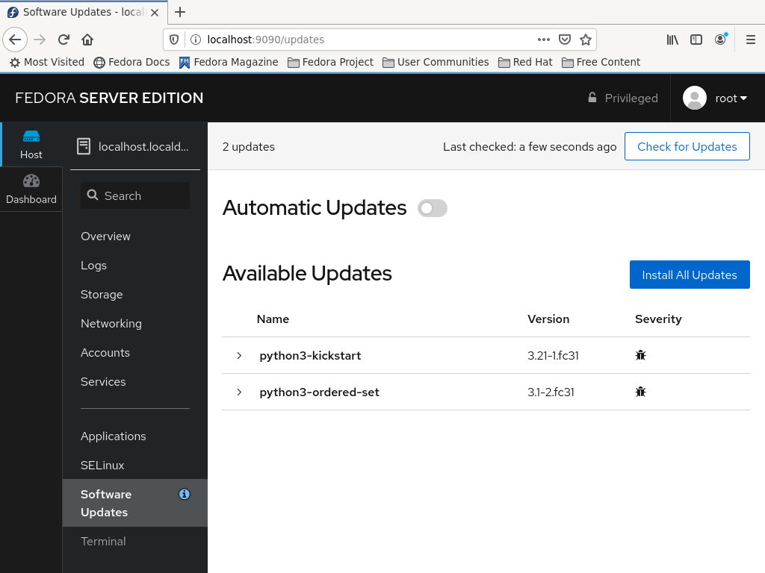Open the SELinux page
This screenshot has height=573, width=765.
pyautogui.click(x=102, y=466)
